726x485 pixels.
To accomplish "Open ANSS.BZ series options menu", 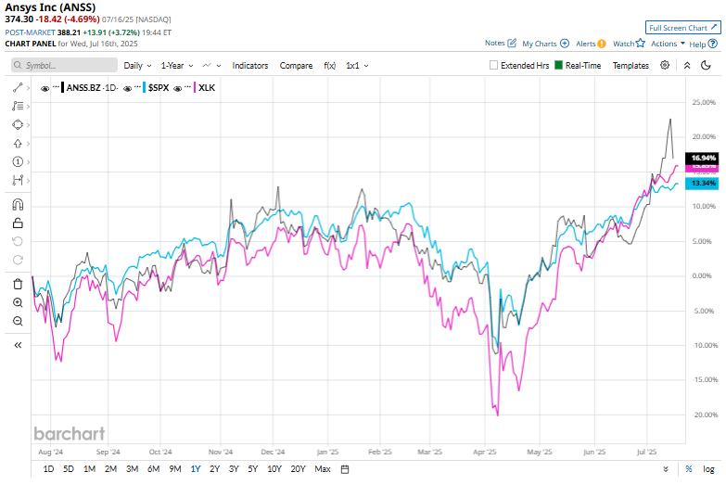I will 56,87.
